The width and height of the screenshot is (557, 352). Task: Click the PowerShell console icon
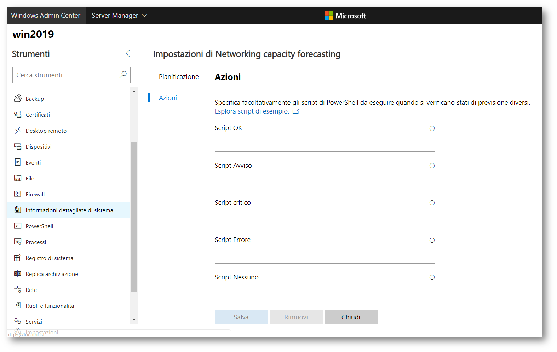pyautogui.click(x=18, y=226)
